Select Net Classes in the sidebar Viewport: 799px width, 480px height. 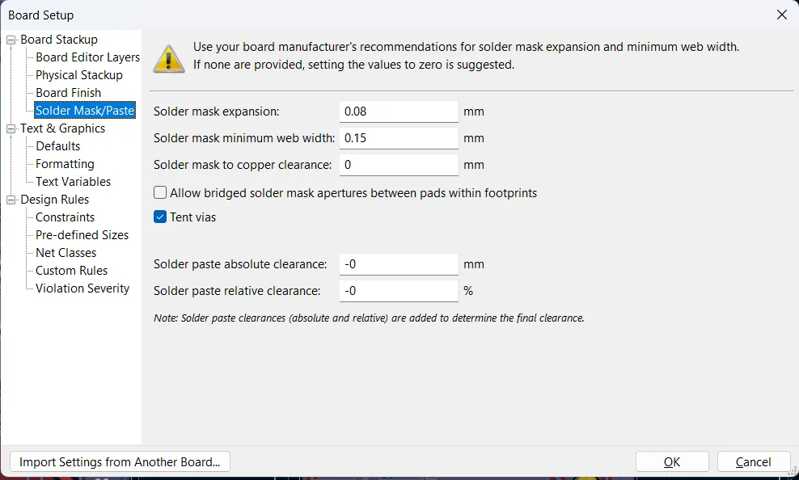click(66, 253)
